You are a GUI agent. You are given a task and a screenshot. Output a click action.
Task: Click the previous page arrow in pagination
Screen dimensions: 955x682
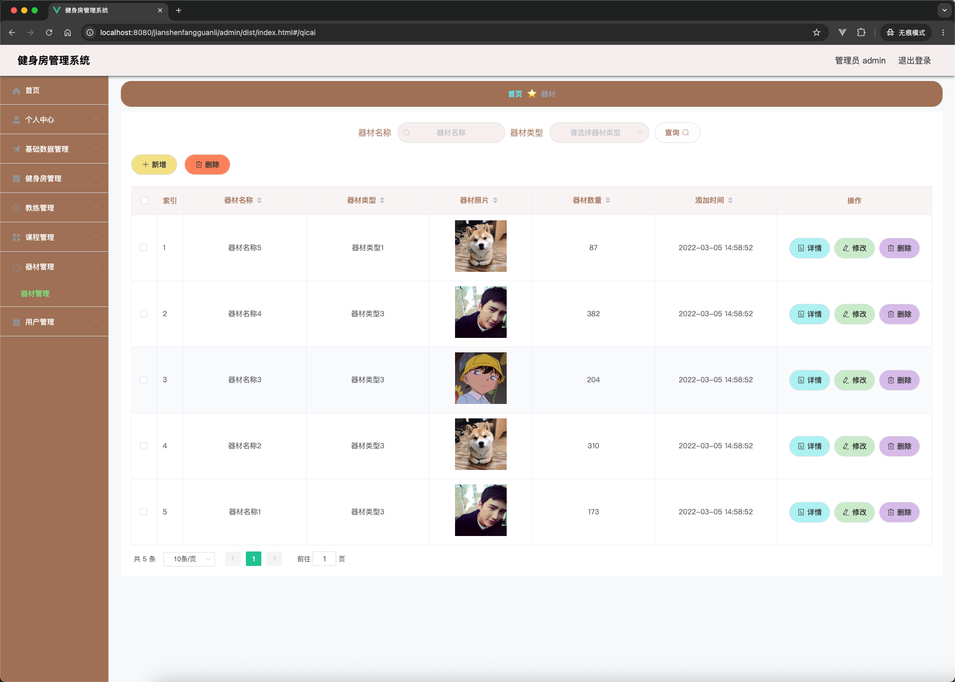coord(233,559)
